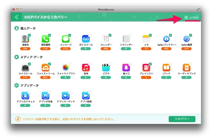The width and height of the screenshot is (212, 139).
Task: Select the Playlist (プレイリスト) icon
Action: coord(146,68)
